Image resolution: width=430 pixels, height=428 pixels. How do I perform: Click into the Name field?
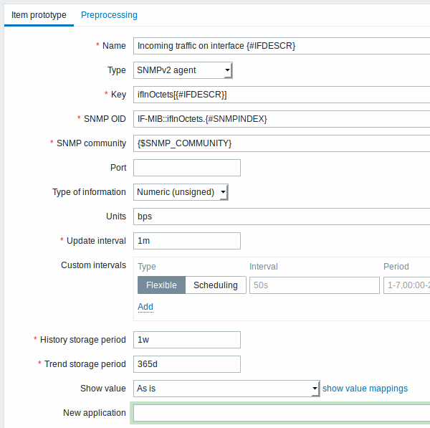(x=282, y=46)
